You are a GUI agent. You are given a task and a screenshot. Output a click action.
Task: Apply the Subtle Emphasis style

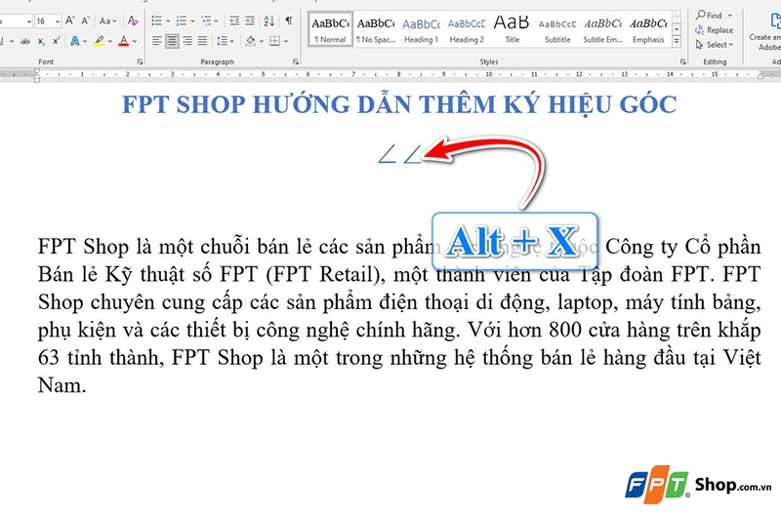click(602, 29)
